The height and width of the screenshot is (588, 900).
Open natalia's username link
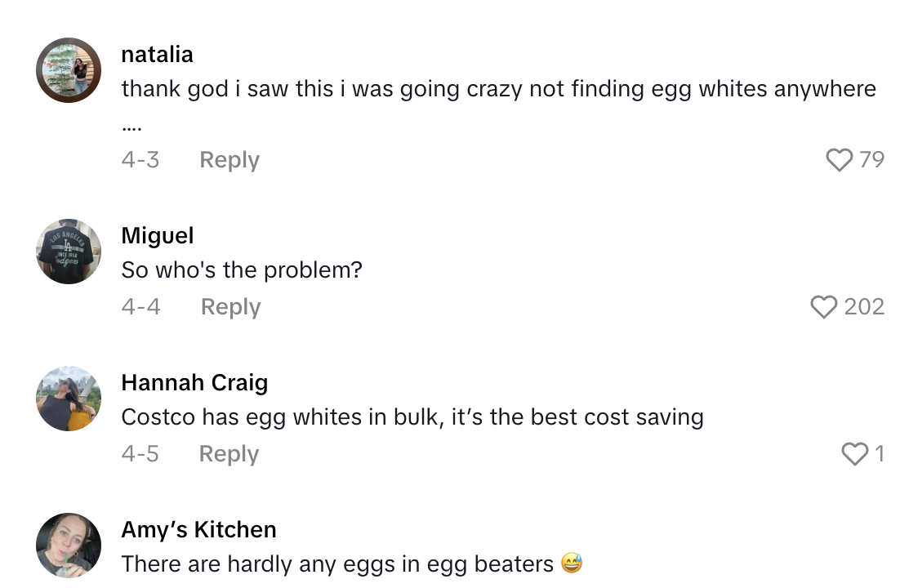tap(157, 54)
